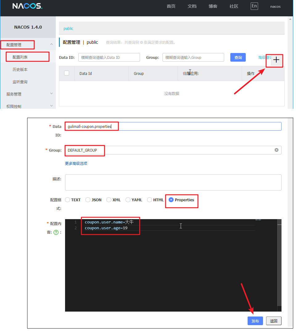Open 历史版本 in the sidebar
296x331 pixels.
point(20,69)
